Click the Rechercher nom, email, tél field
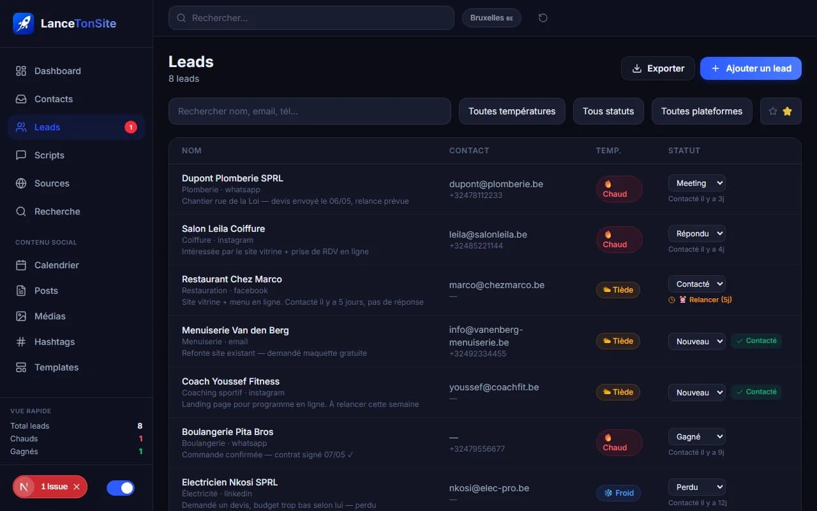 310,111
